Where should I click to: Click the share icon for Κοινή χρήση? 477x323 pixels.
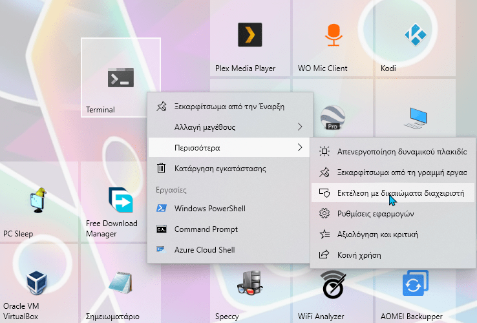point(324,255)
